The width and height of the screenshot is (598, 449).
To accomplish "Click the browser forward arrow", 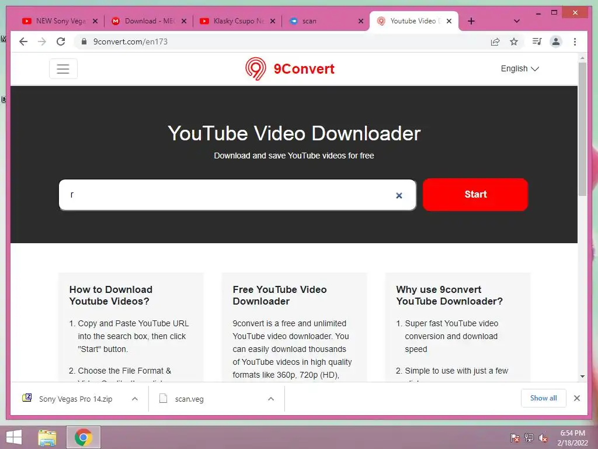I will (x=42, y=42).
